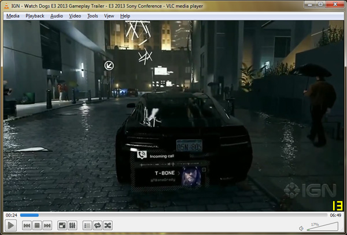Toggle random shuffle playback
The height and width of the screenshot is (235, 347).
click(108, 226)
